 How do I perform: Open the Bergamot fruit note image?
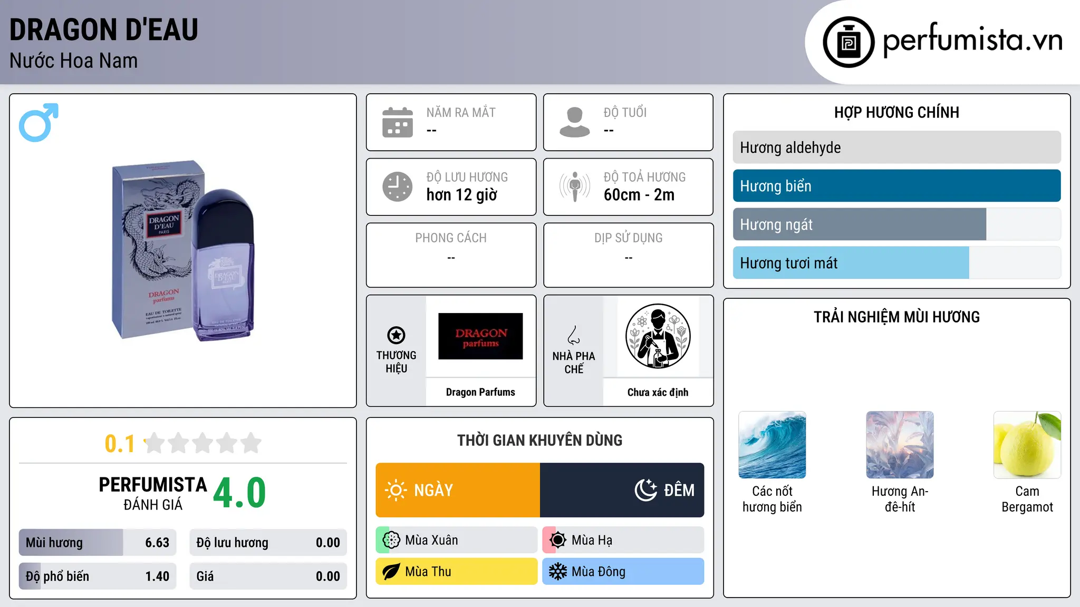[1027, 445]
